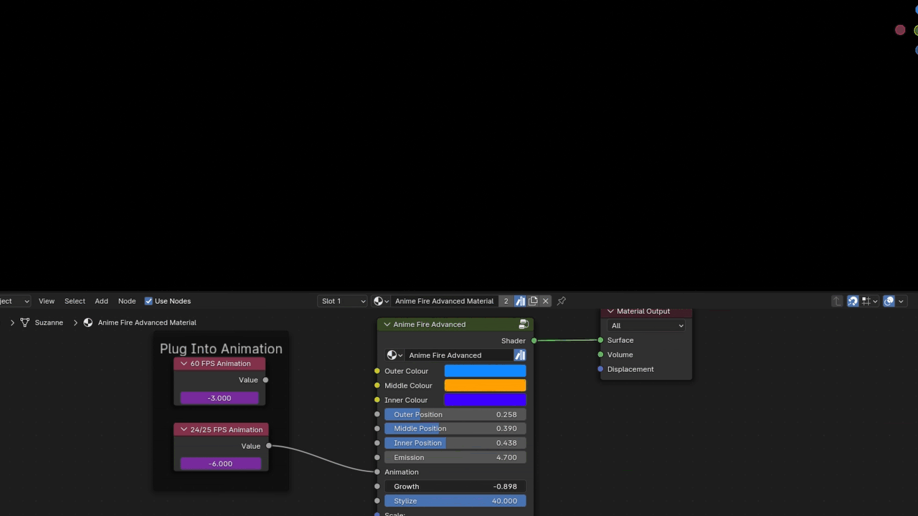Screen dimensions: 918x516
Task: Unlink the Anime Fire Advanced Material
Action: tap(546, 301)
